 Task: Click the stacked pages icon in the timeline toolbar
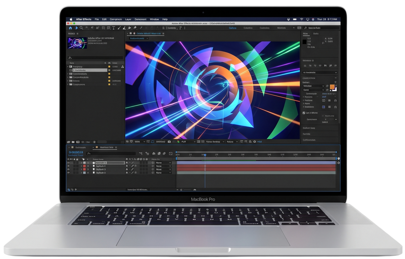pyautogui.click(x=159, y=153)
